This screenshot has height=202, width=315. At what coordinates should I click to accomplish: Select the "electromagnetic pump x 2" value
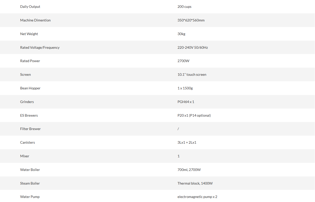pyautogui.click(x=197, y=197)
